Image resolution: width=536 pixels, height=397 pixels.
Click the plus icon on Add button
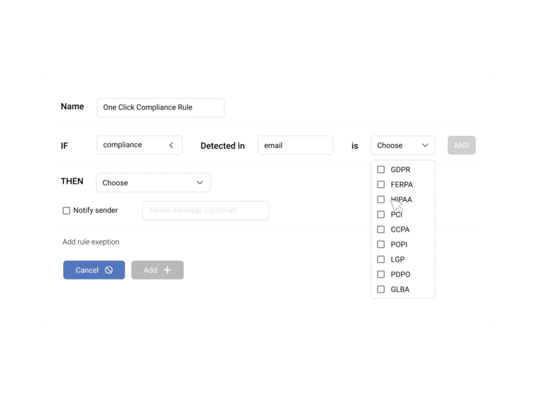(x=167, y=270)
